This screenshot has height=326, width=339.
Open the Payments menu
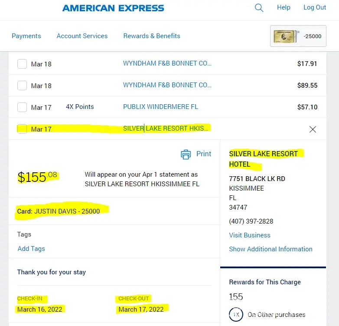point(26,36)
